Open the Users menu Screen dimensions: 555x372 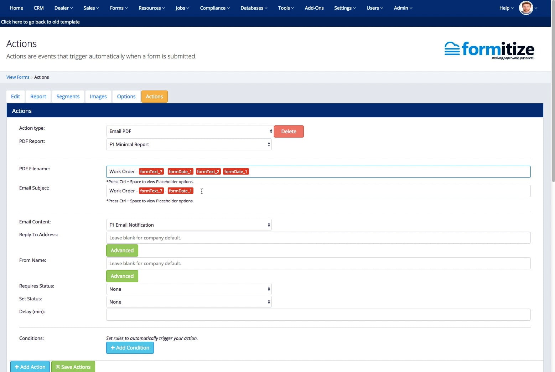point(375,8)
